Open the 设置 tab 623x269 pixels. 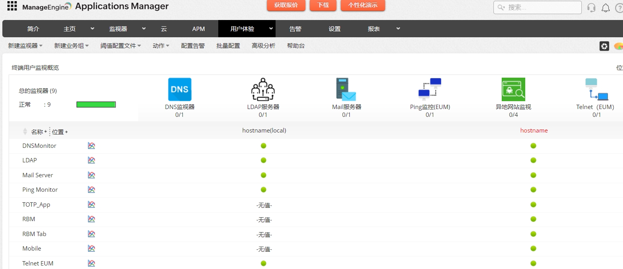pos(334,29)
